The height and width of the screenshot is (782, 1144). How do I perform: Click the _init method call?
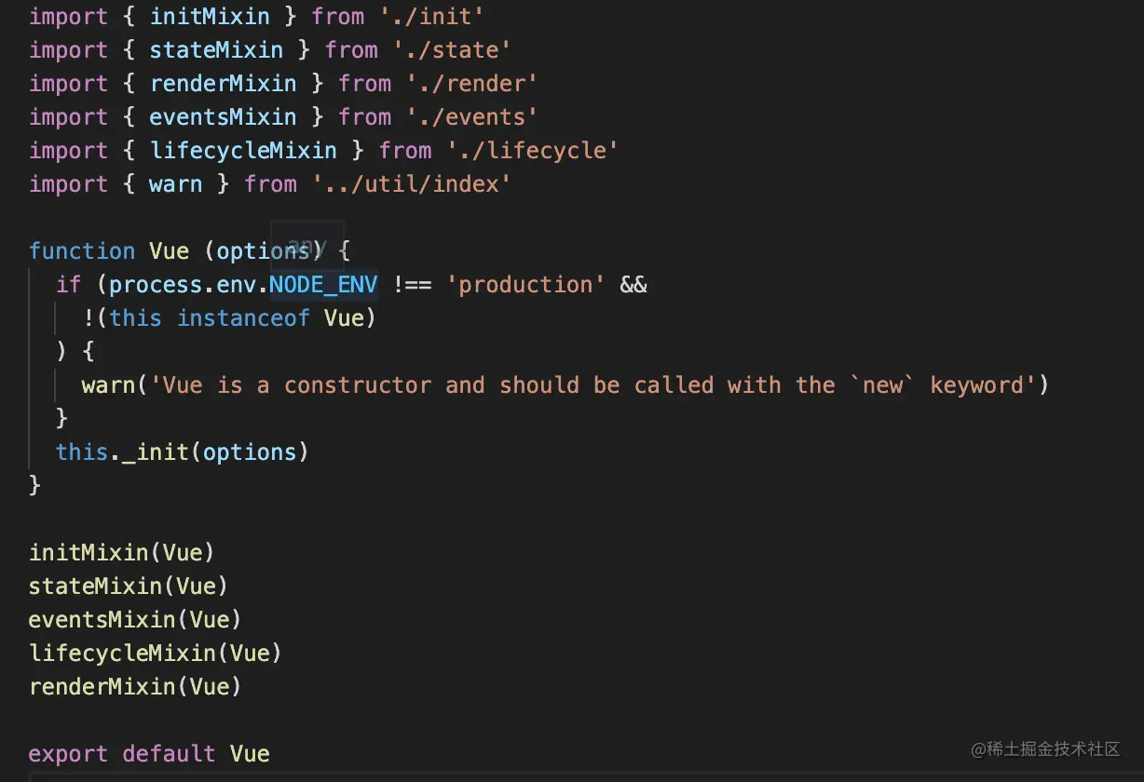[162, 452]
